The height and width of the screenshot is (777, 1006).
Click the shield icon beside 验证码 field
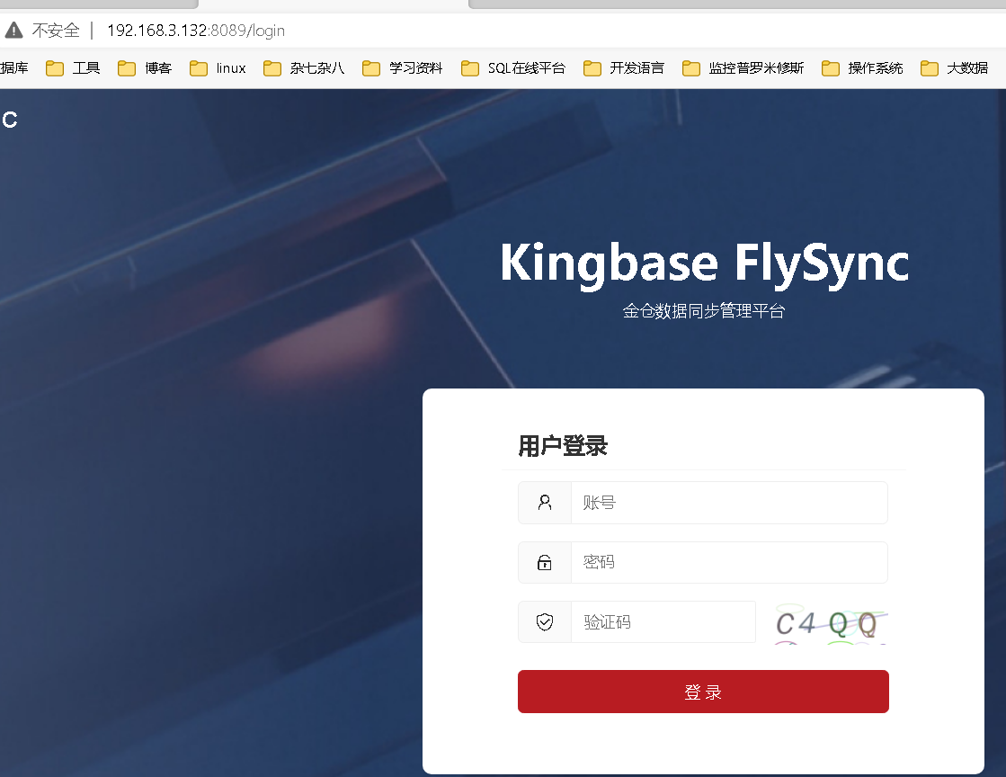pos(545,621)
